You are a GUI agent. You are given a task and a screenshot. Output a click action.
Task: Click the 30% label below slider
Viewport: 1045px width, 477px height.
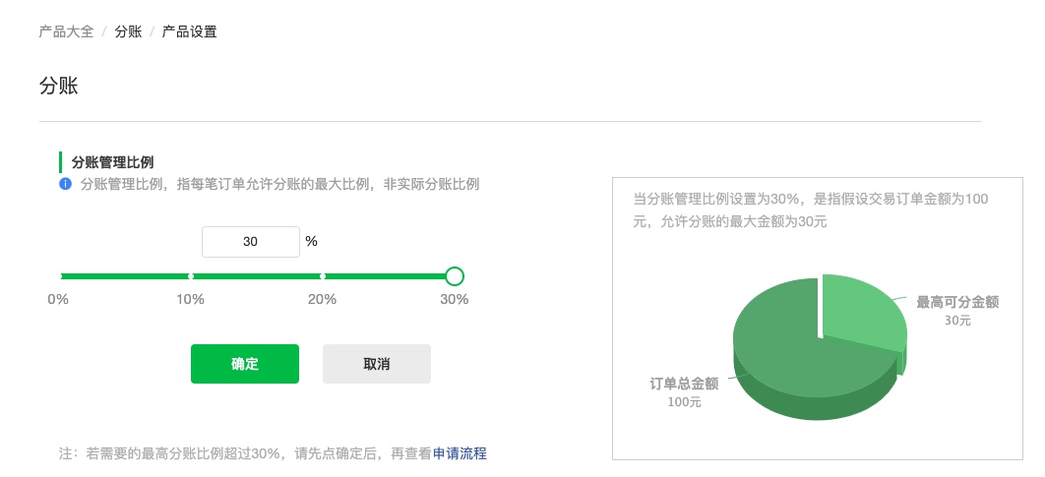[x=455, y=300]
